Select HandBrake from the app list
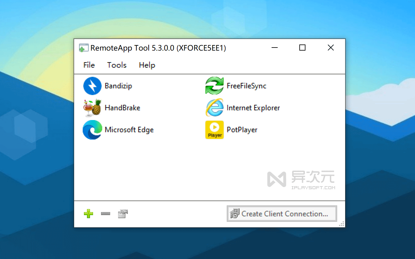The image size is (415, 259). [x=122, y=108]
